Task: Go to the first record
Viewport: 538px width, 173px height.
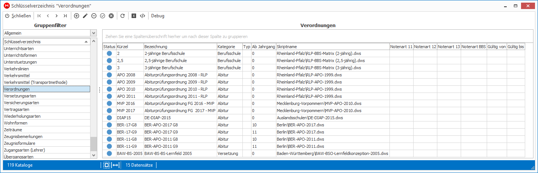Action: pos(39,16)
